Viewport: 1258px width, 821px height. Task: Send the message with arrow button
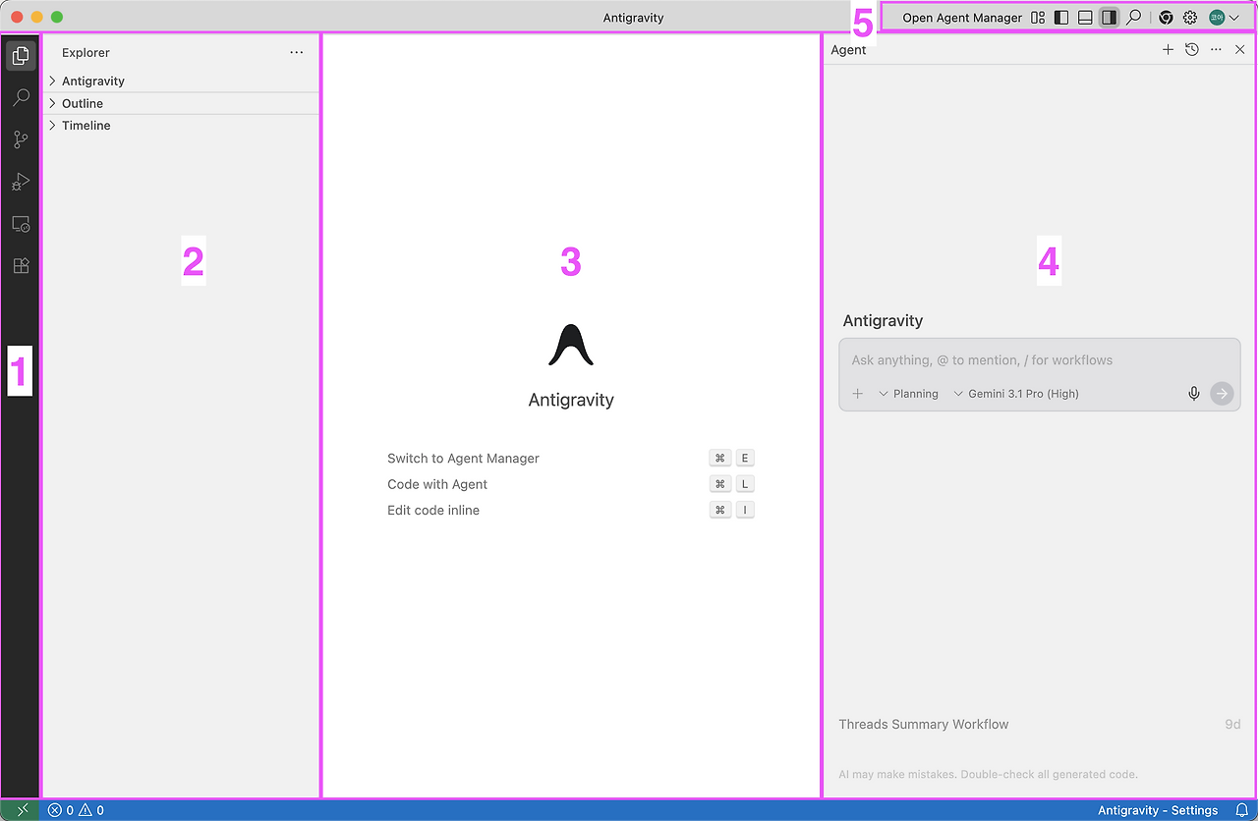(1222, 394)
